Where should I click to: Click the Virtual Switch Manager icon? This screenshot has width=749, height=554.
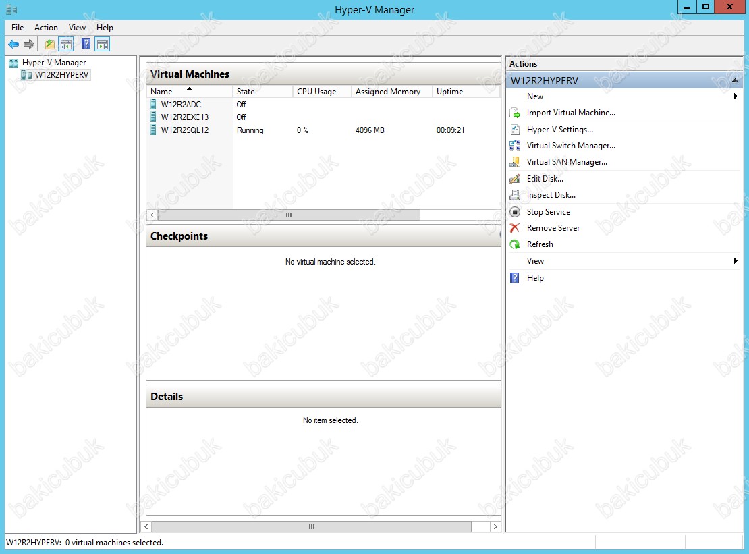point(515,146)
